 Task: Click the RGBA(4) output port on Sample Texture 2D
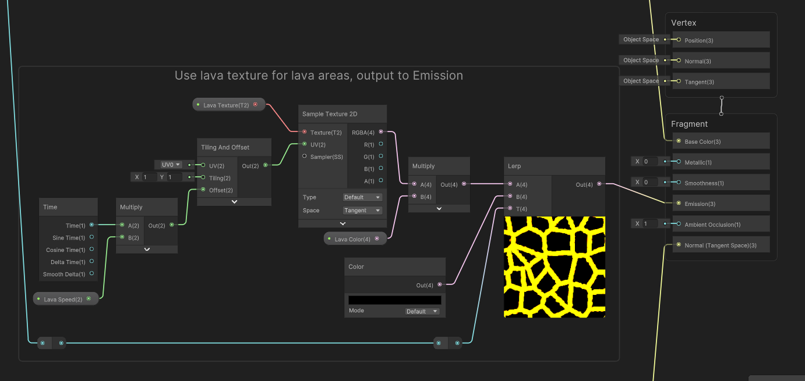pos(382,132)
